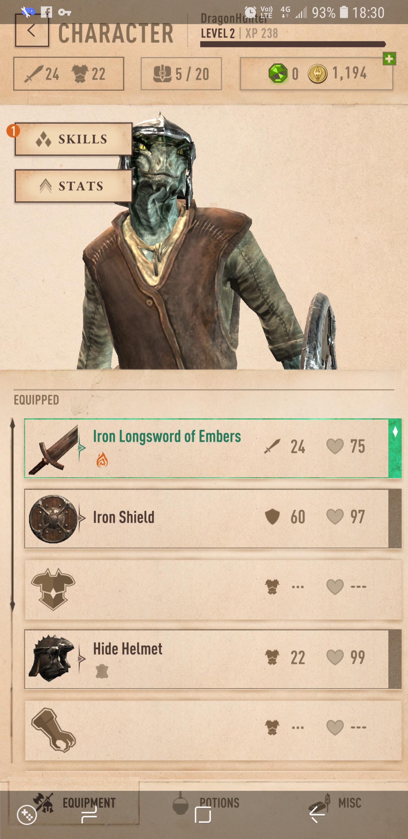Tap the XP progress bar
Image resolution: width=408 pixels, height=839 pixels.
tap(293, 44)
